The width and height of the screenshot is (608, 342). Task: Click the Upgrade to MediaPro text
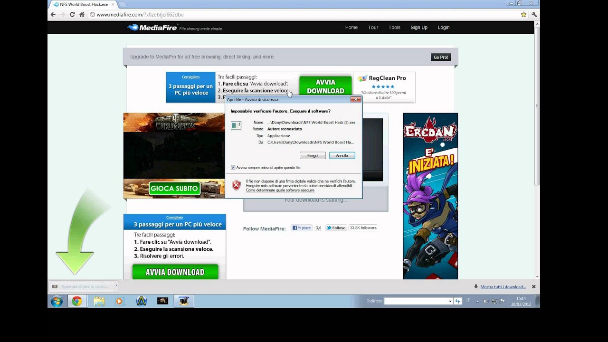coord(202,57)
